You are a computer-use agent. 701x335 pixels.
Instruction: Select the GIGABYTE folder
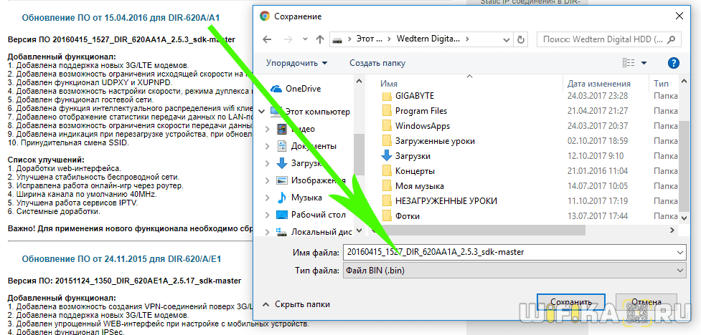point(415,96)
